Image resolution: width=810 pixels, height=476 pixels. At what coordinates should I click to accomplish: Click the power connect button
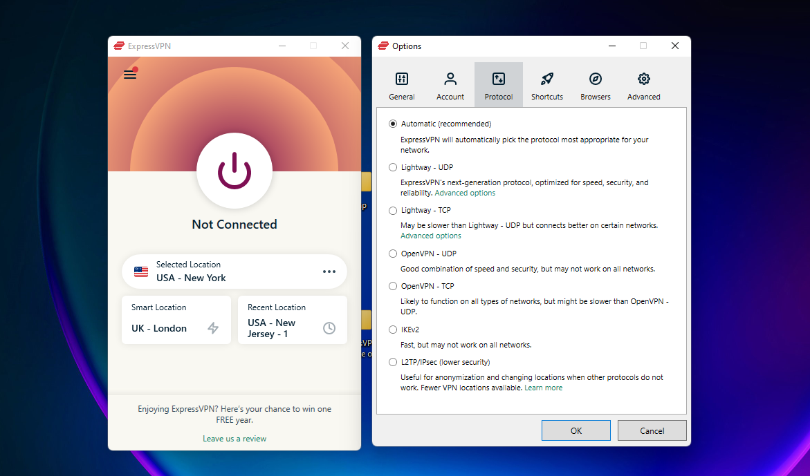tap(234, 171)
